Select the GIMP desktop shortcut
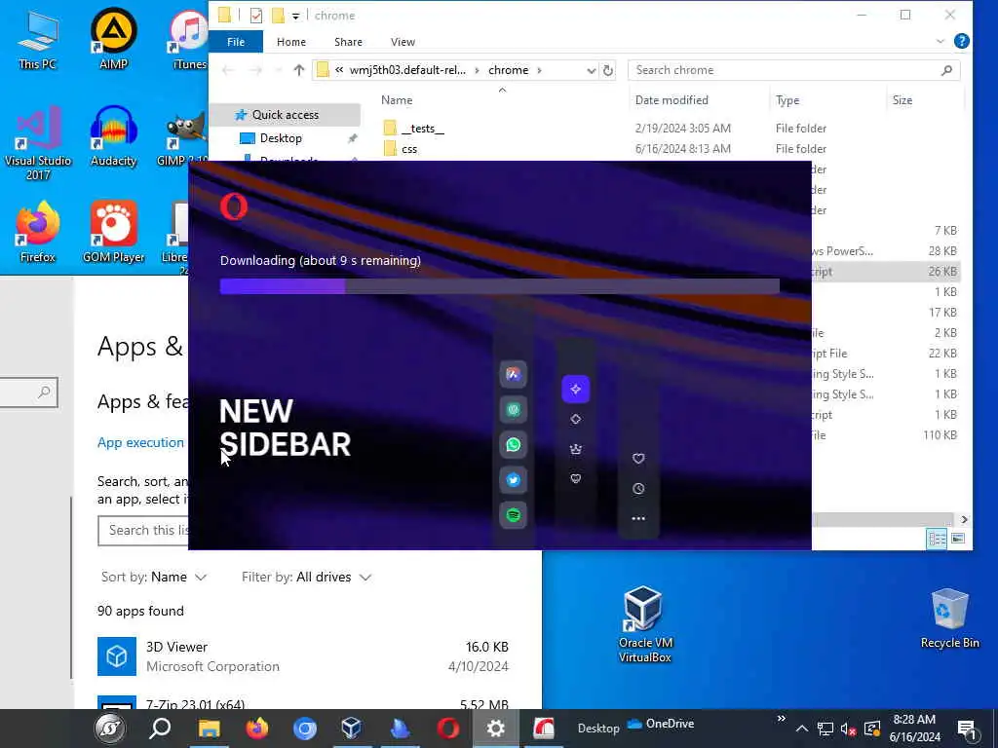The image size is (998, 748). point(185,136)
